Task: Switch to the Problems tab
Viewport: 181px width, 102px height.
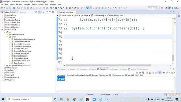Action: (x=62, y=69)
